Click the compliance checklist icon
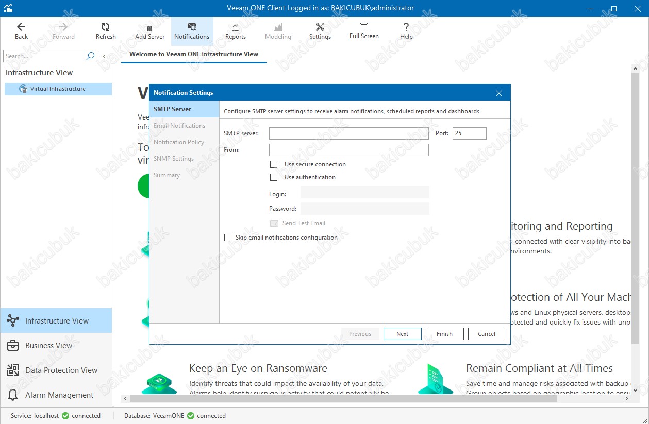649x424 pixels. click(436, 380)
